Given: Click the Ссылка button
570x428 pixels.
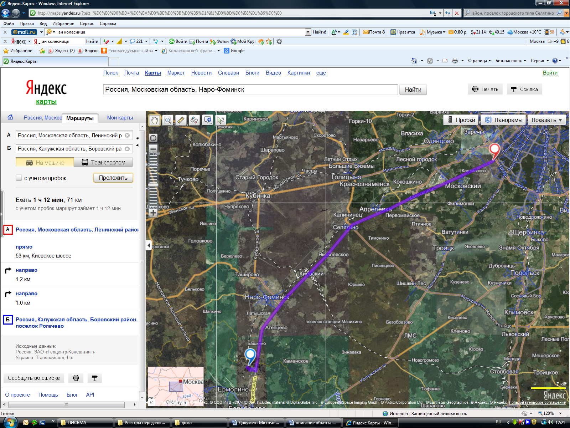Looking at the screenshot, I should coord(524,89).
